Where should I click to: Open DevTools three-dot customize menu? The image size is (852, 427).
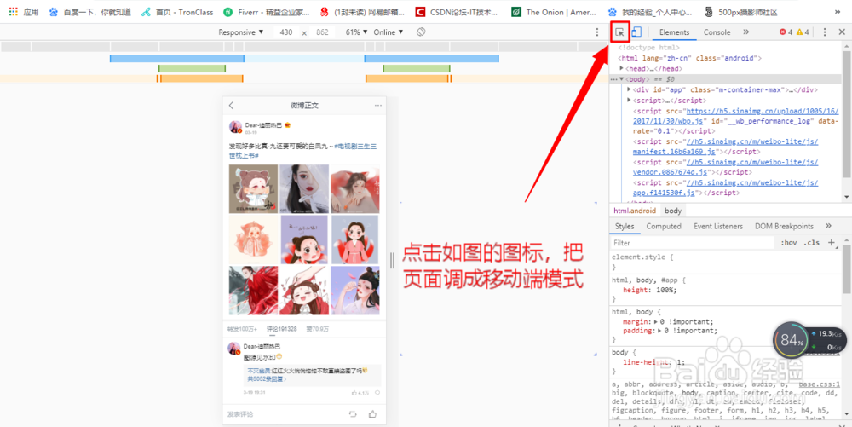[825, 32]
